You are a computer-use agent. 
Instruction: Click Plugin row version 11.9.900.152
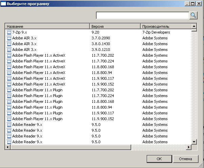pos(103,119)
